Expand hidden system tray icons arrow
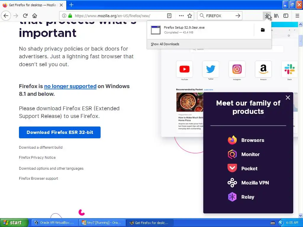The image size is (303, 227). [x=281, y=223]
